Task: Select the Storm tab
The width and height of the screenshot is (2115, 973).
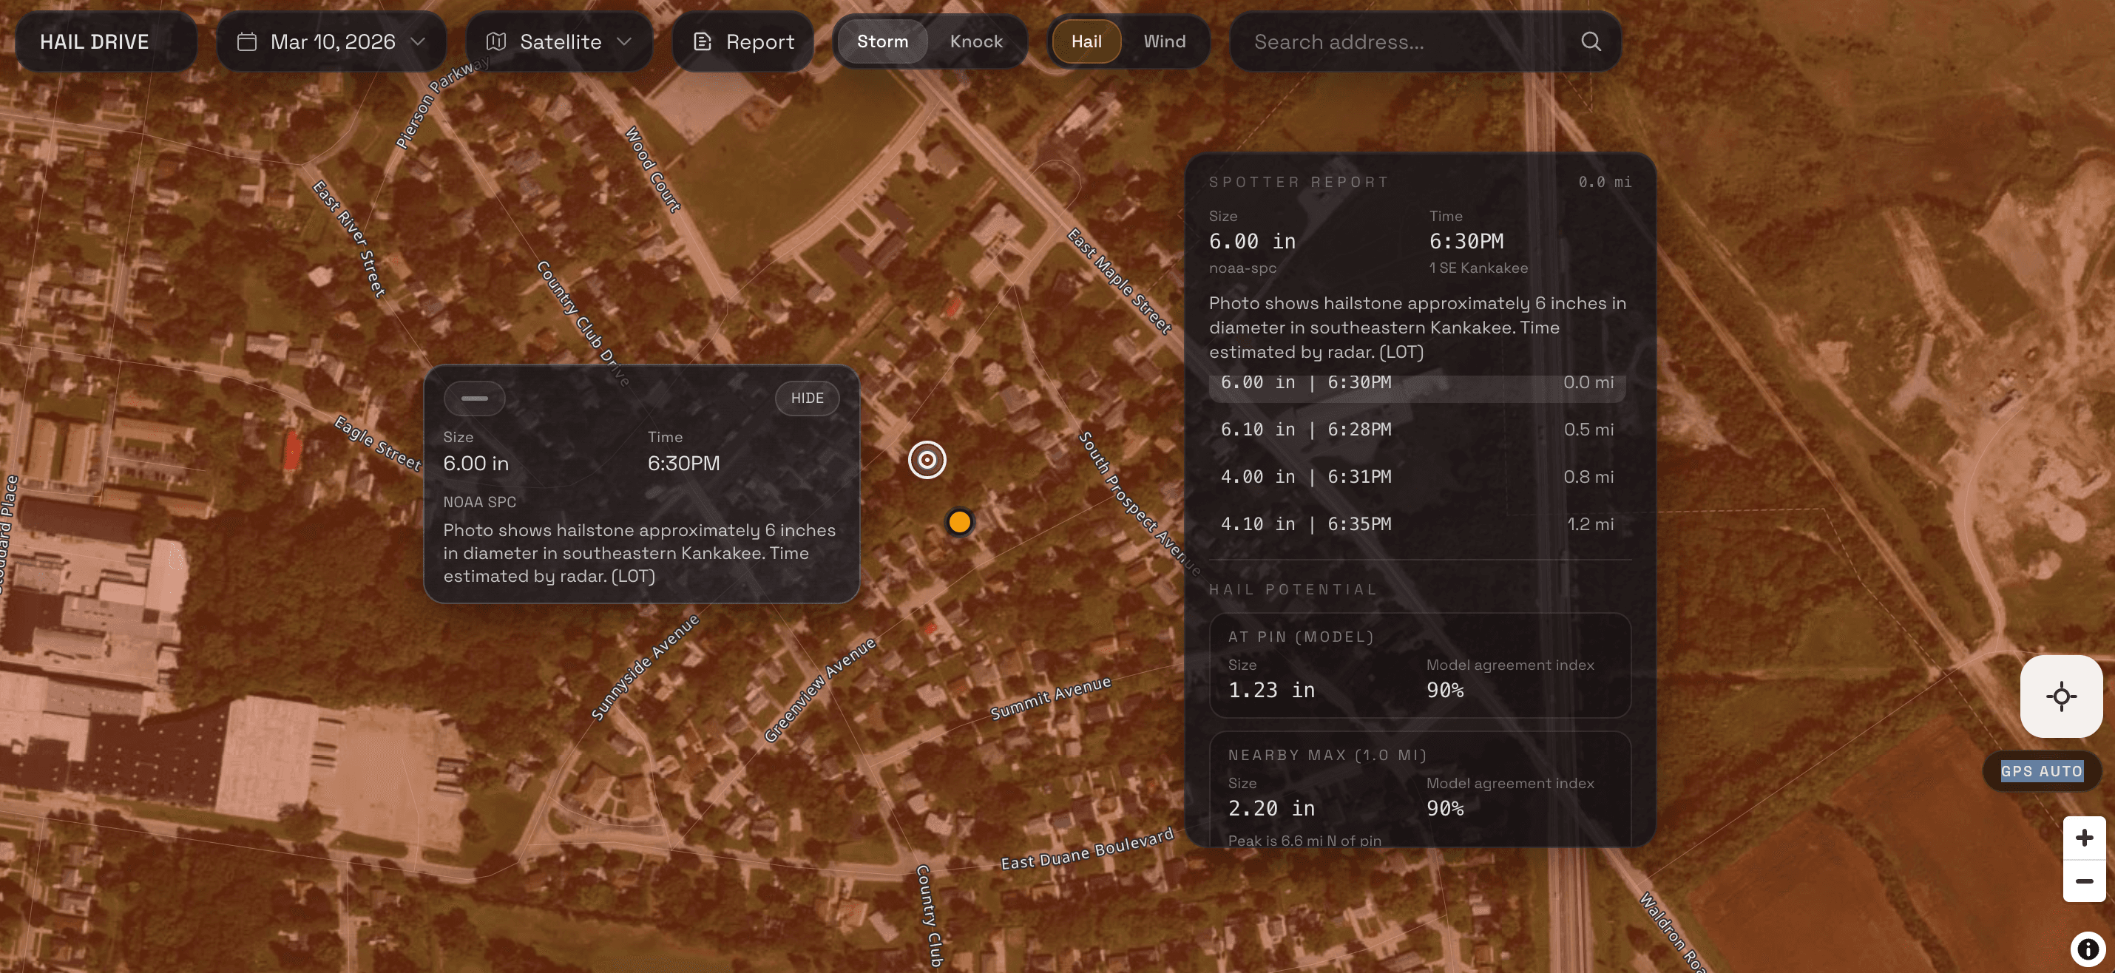Action: (883, 41)
